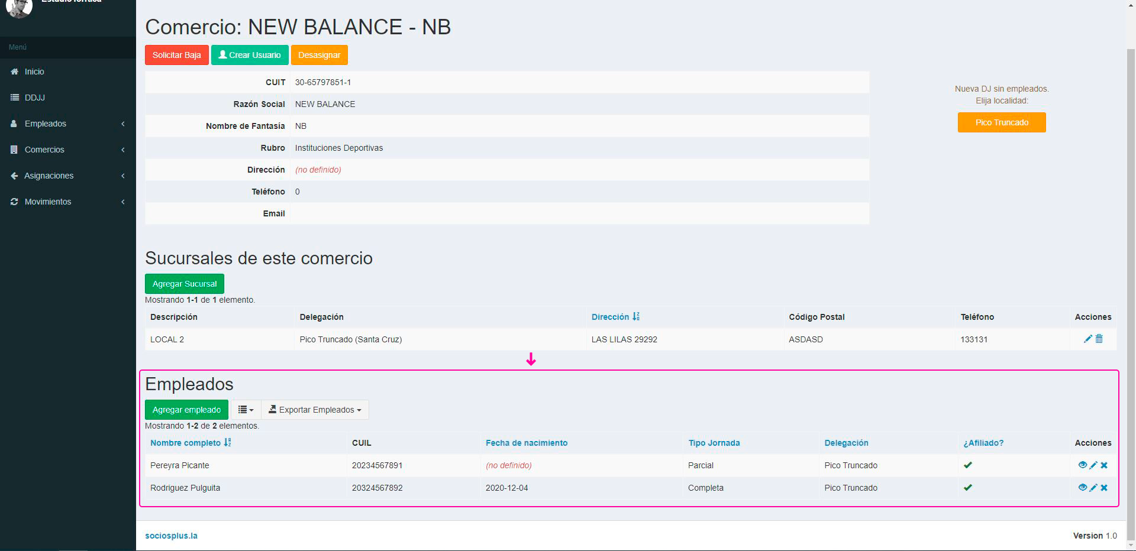
Task: Sort employees by Nombre completo header
Action: tap(185, 443)
